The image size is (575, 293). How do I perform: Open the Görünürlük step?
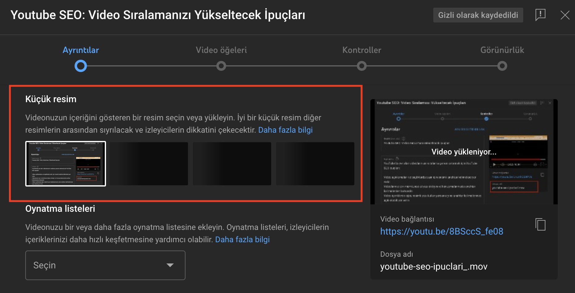click(x=502, y=50)
